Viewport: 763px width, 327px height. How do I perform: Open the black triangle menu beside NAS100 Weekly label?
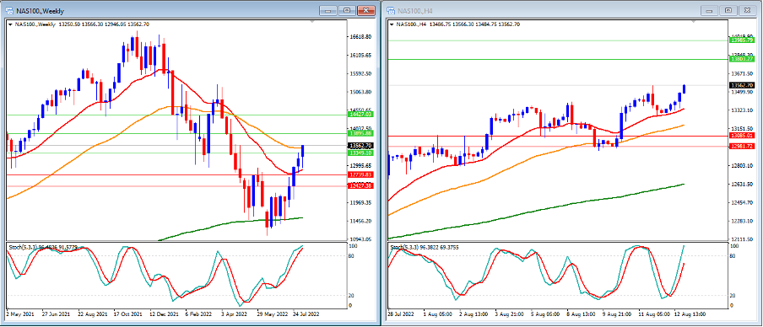click(11, 24)
